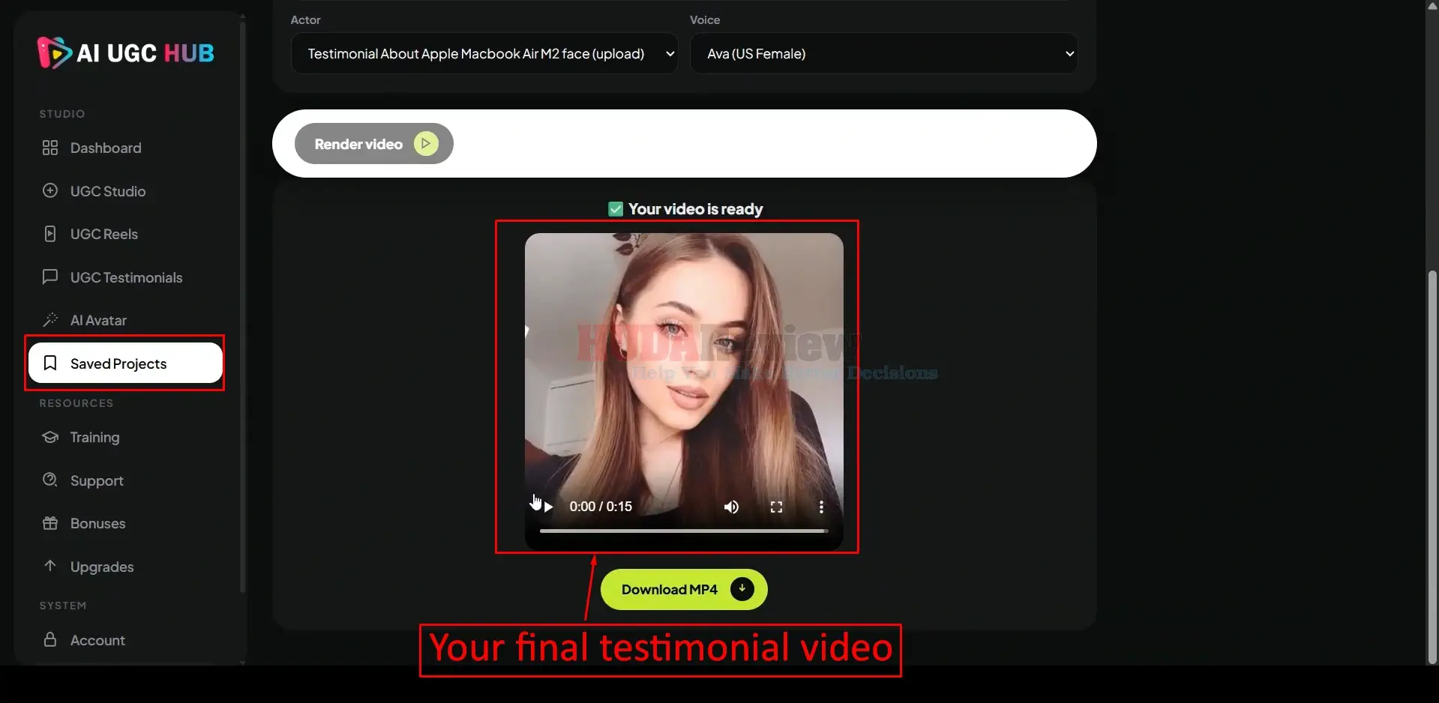Image resolution: width=1439 pixels, height=703 pixels.
Task: Click the play icon inside Render video
Action: pos(426,143)
